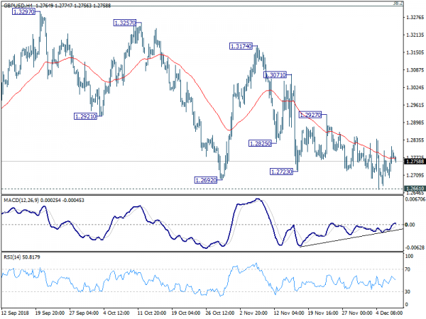This screenshot has width=426, height=319.
Task: Click the 2 Nov 20:00 time label
Action: point(252,313)
